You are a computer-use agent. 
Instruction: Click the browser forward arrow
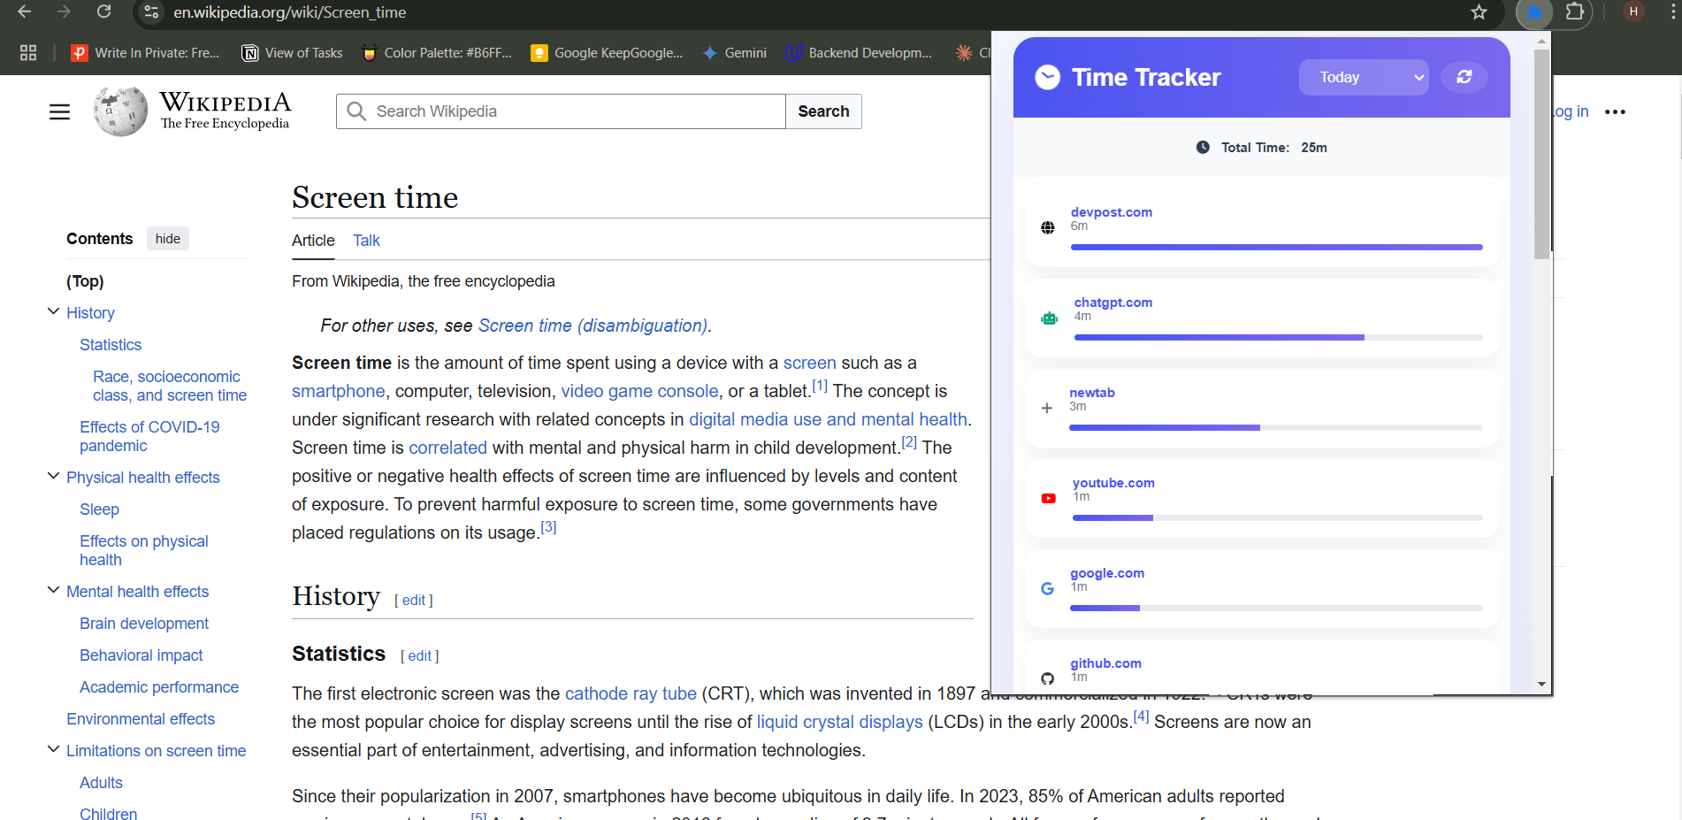(x=64, y=12)
